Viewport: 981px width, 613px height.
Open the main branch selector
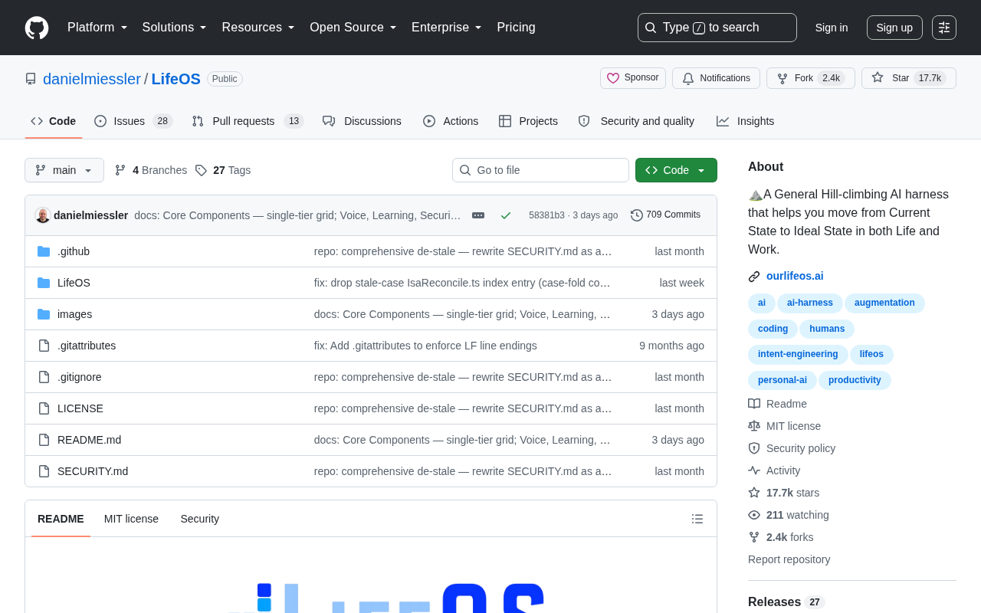(x=64, y=170)
